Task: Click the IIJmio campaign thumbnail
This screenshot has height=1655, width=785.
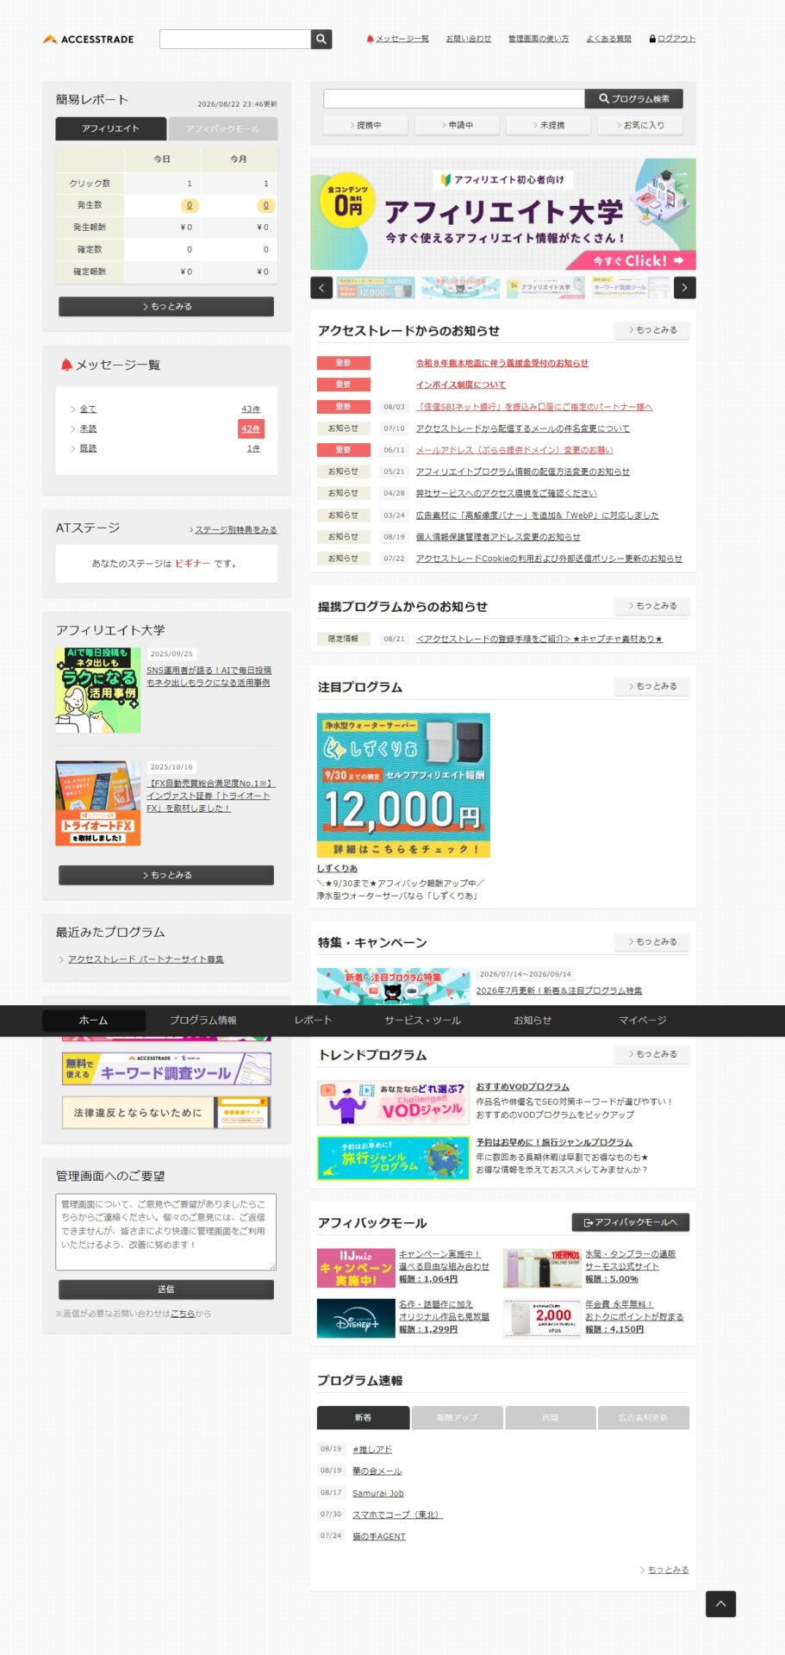Action: click(x=356, y=1268)
